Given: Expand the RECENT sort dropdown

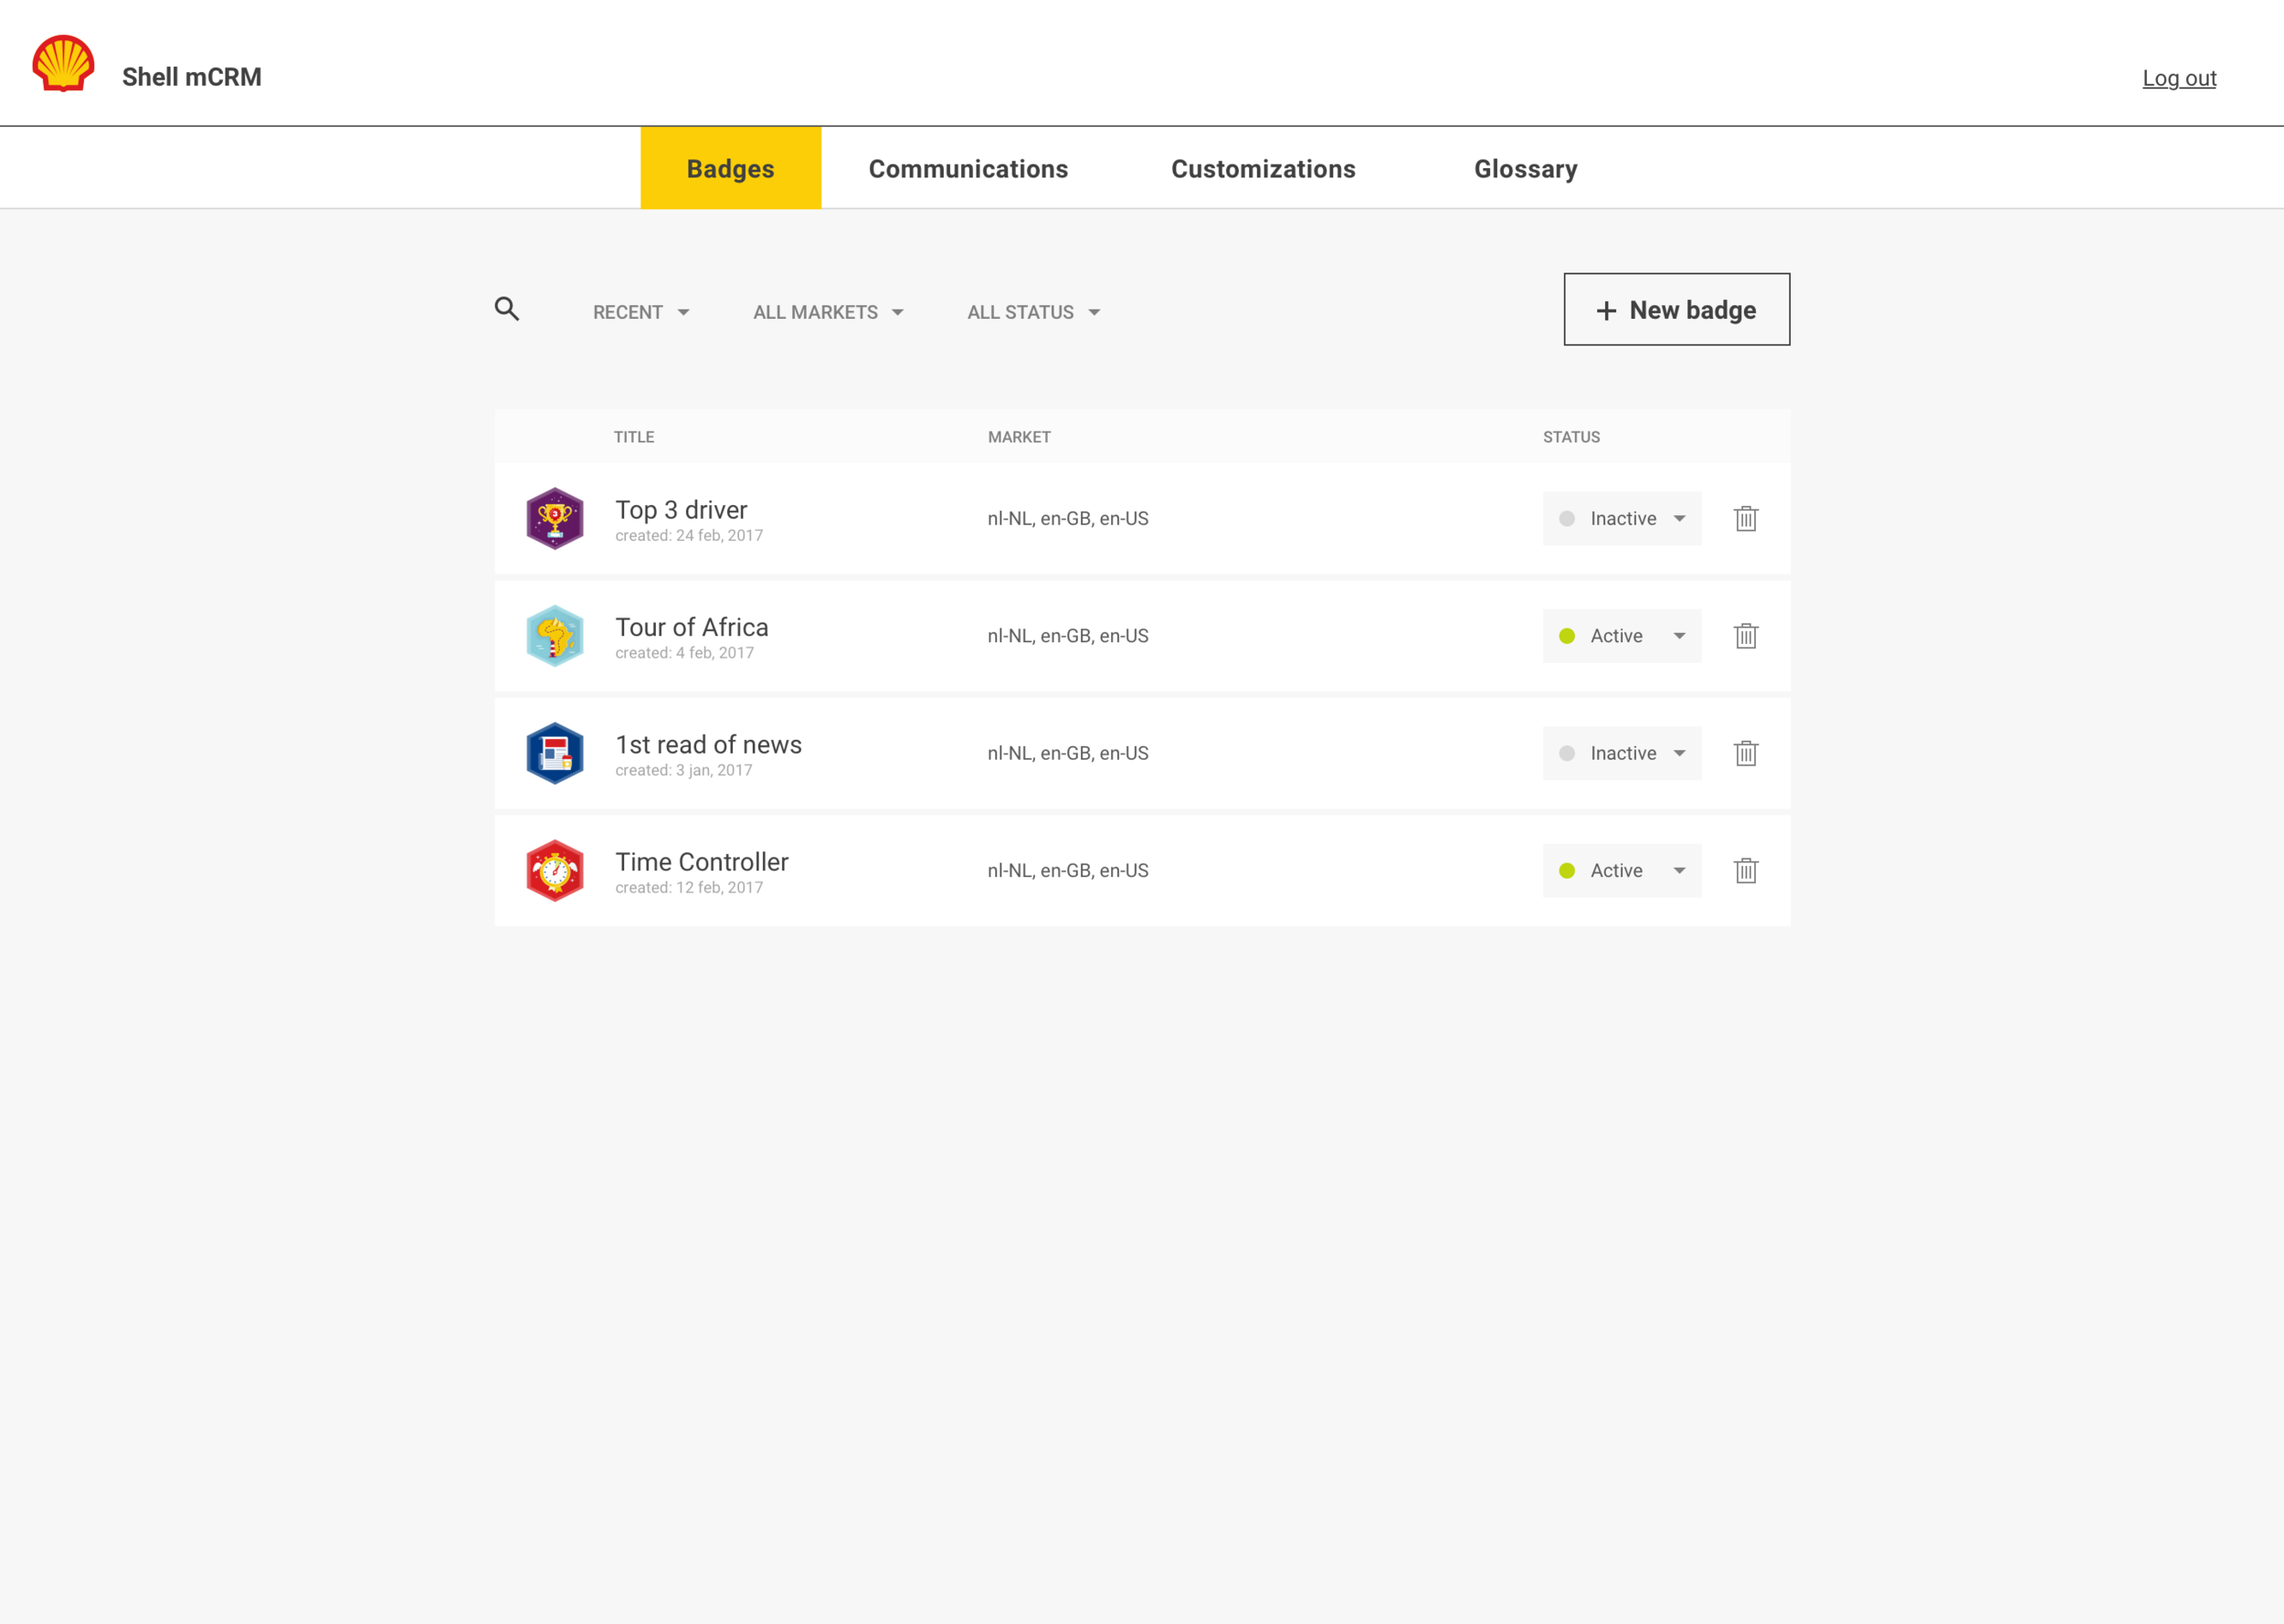Looking at the screenshot, I should point(641,312).
